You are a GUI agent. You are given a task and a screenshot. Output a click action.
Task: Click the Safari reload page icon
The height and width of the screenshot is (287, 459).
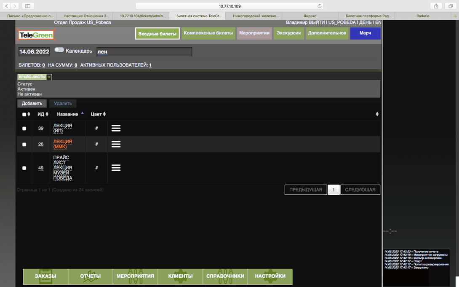(x=320, y=6)
